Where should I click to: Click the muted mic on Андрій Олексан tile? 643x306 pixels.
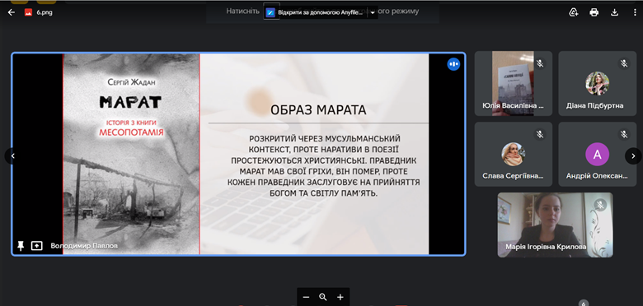(x=624, y=134)
